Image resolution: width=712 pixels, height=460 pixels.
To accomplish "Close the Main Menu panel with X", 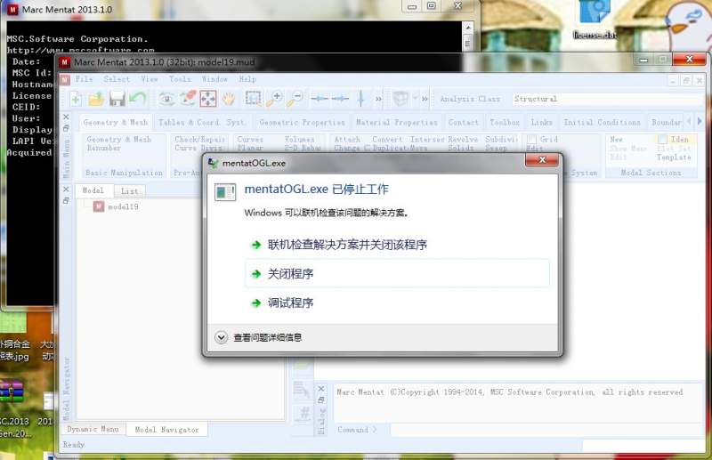I will (x=66, y=117).
